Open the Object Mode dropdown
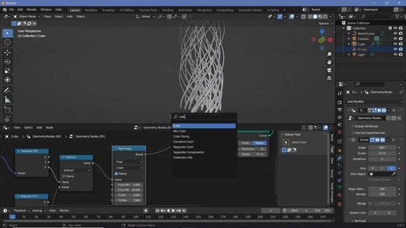 (27, 16)
